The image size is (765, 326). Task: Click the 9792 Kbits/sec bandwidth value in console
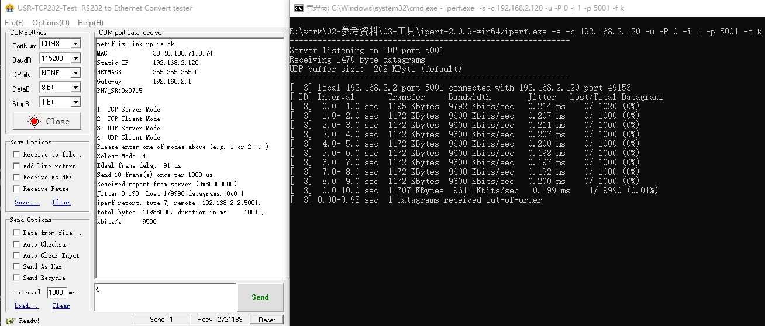[481, 106]
